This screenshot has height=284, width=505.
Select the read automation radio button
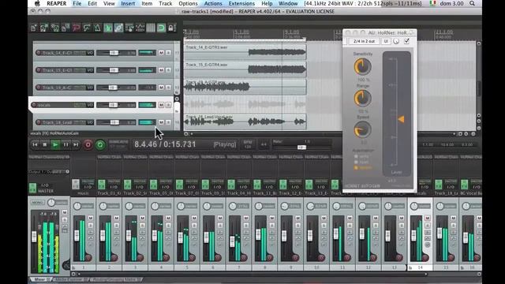tap(356, 162)
